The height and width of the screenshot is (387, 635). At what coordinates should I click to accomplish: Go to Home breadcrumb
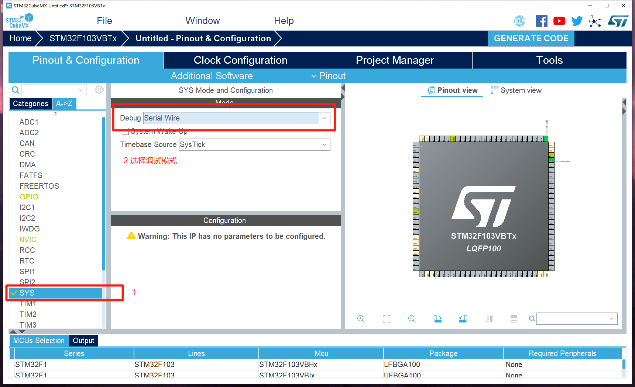click(x=21, y=38)
